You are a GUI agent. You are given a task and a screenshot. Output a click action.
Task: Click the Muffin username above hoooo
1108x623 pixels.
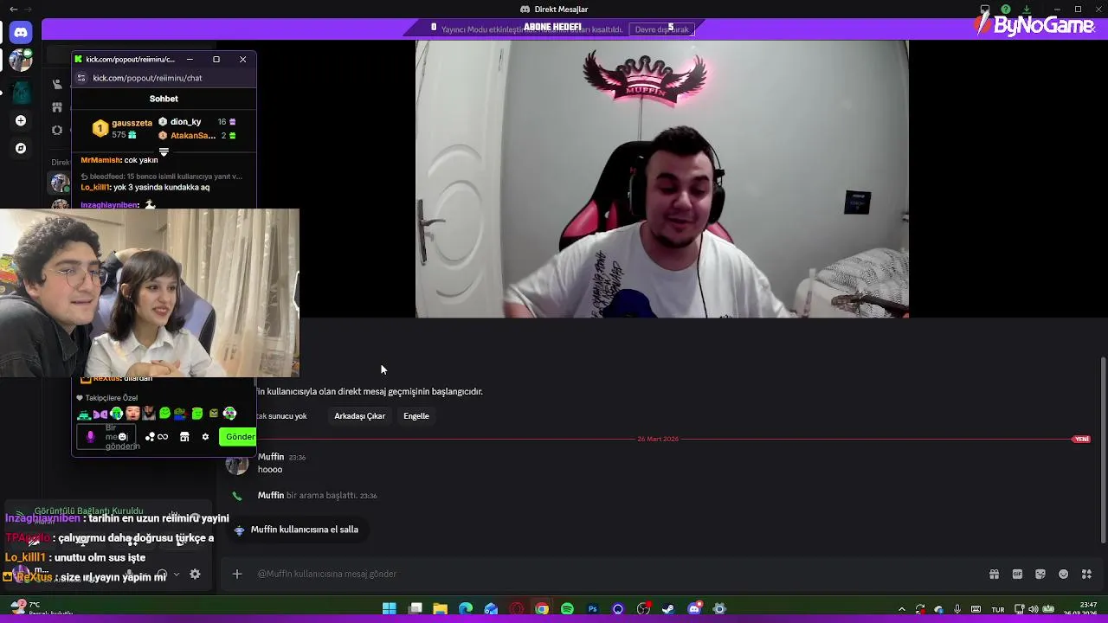pyautogui.click(x=271, y=457)
